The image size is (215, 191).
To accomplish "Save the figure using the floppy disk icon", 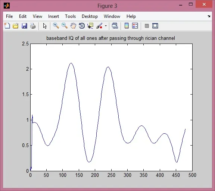I will pos(24,26).
